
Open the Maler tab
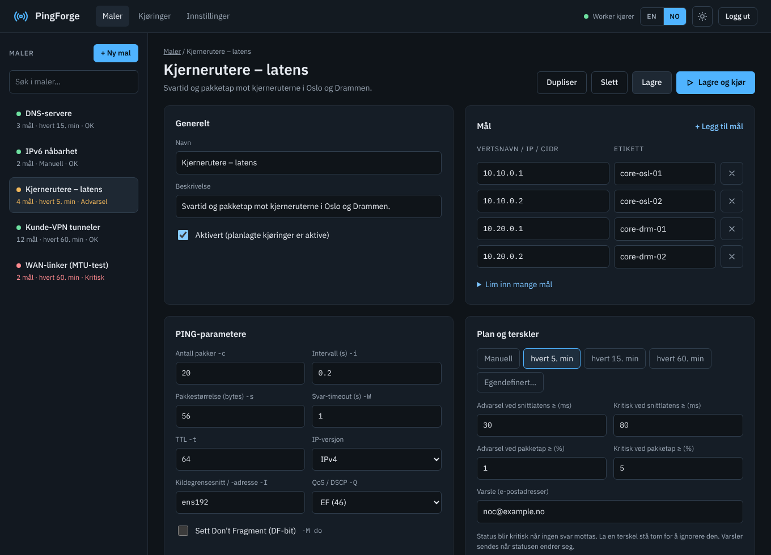[112, 16]
